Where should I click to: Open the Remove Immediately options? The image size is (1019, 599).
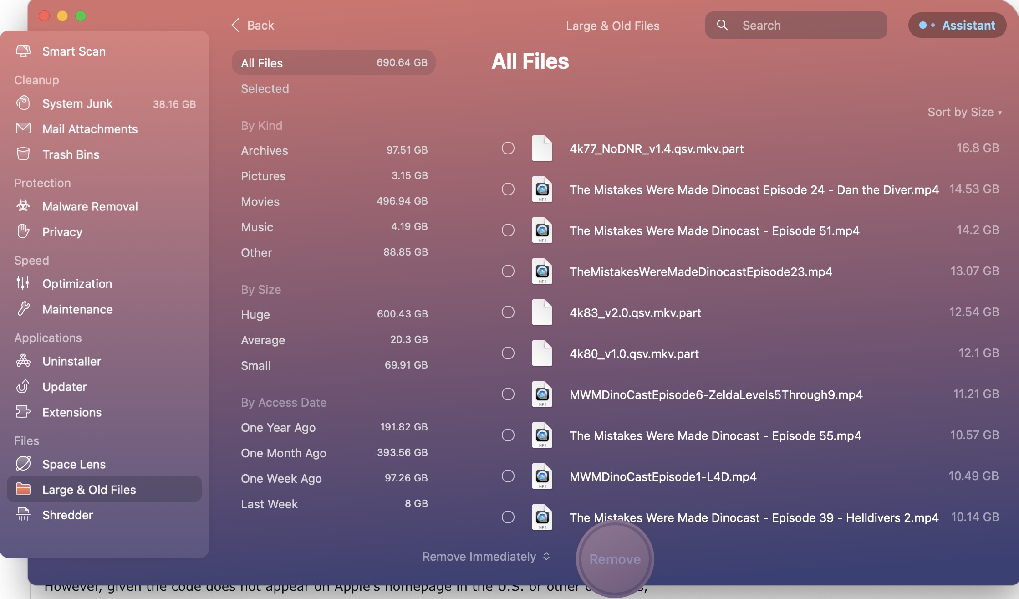click(485, 556)
